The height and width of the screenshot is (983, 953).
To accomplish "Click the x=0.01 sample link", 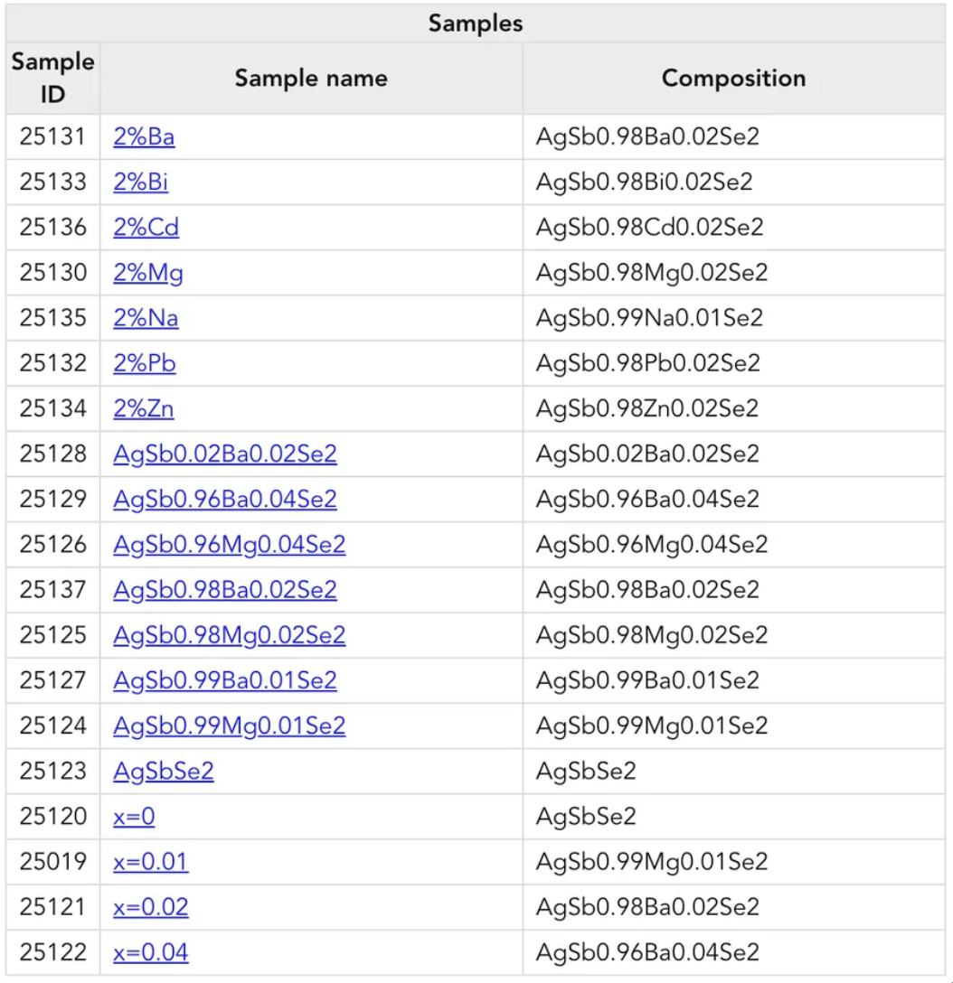I will [151, 861].
